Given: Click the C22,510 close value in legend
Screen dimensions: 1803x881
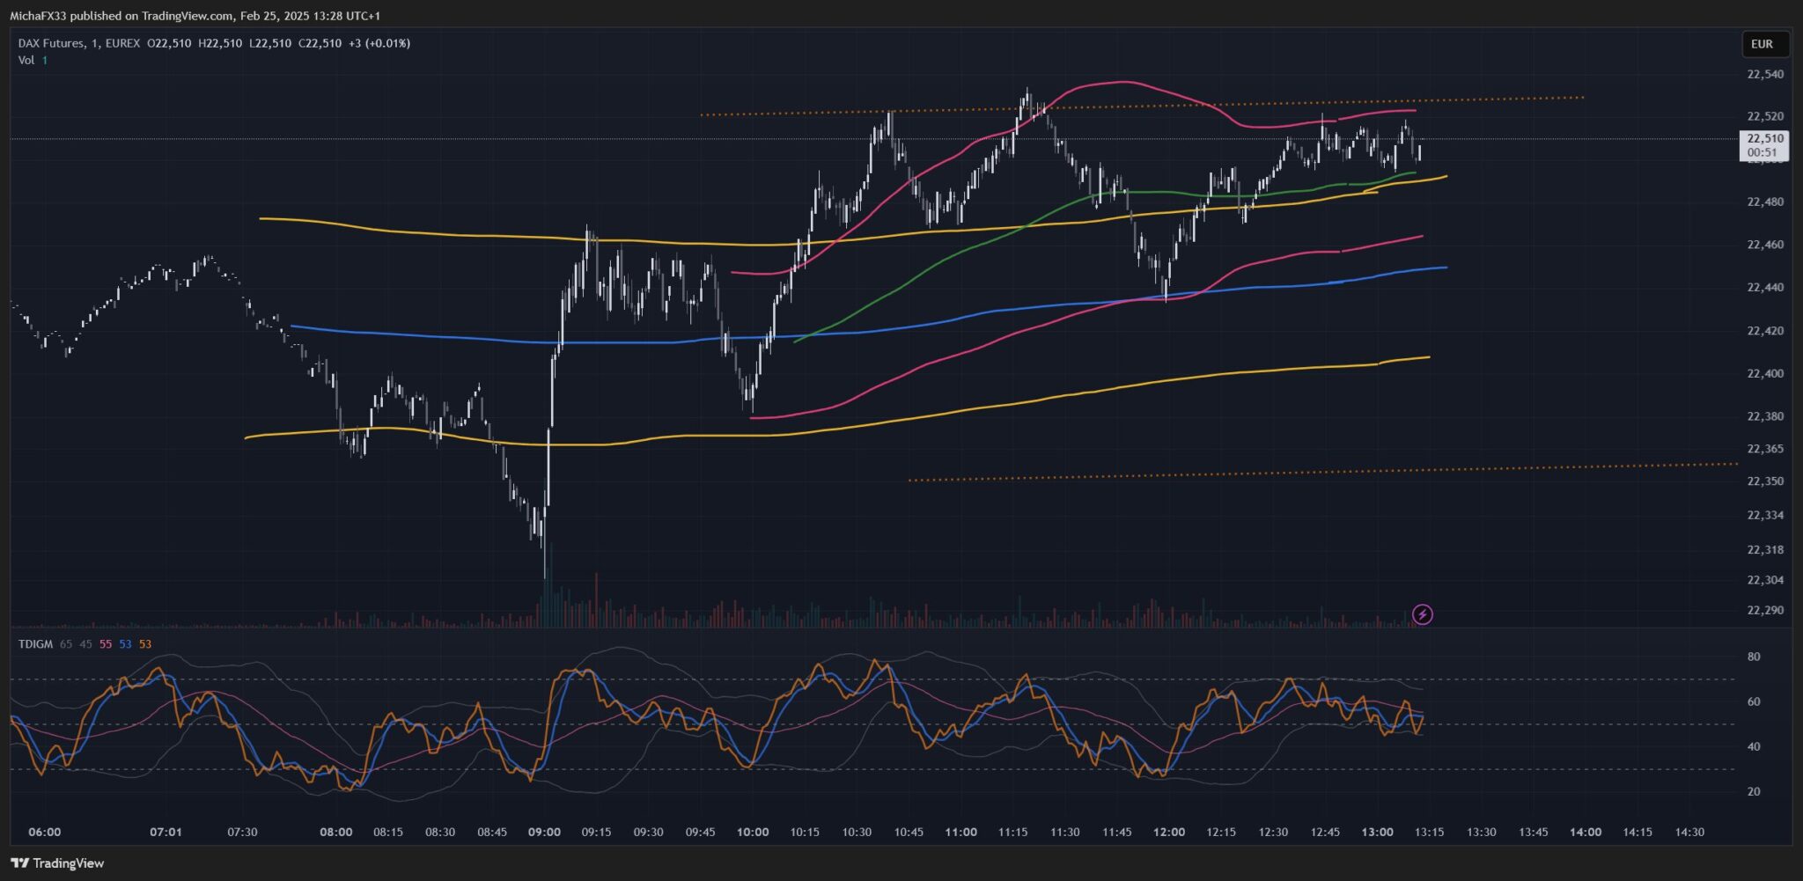Looking at the screenshot, I should pyautogui.click(x=320, y=43).
